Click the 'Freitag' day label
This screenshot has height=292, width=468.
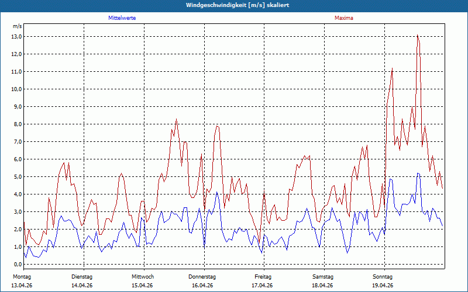263,277
